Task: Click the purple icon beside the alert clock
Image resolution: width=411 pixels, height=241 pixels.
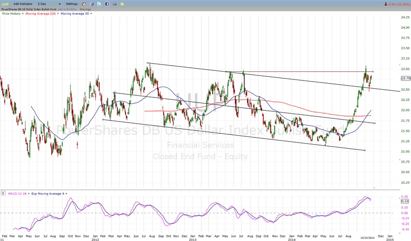Action: pos(91,4)
